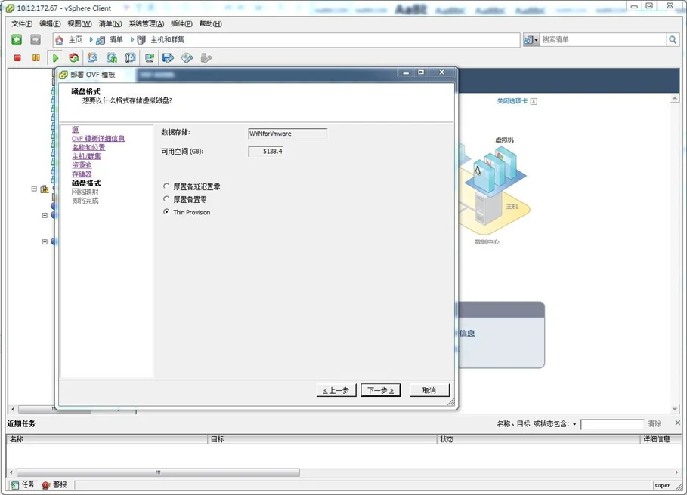Image resolution: width=687 pixels, height=495 pixels.
Task: Click the recent tasks horizontal scrollbar thumb
Action: coord(158,472)
